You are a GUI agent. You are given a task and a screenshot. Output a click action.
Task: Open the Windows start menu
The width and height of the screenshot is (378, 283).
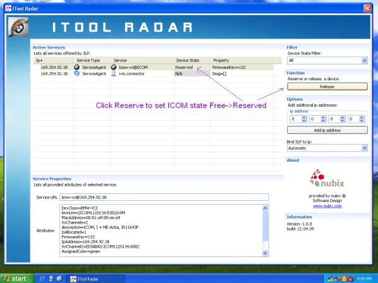(16, 279)
